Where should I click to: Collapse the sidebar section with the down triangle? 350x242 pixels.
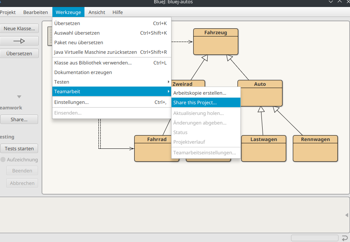coord(19,97)
